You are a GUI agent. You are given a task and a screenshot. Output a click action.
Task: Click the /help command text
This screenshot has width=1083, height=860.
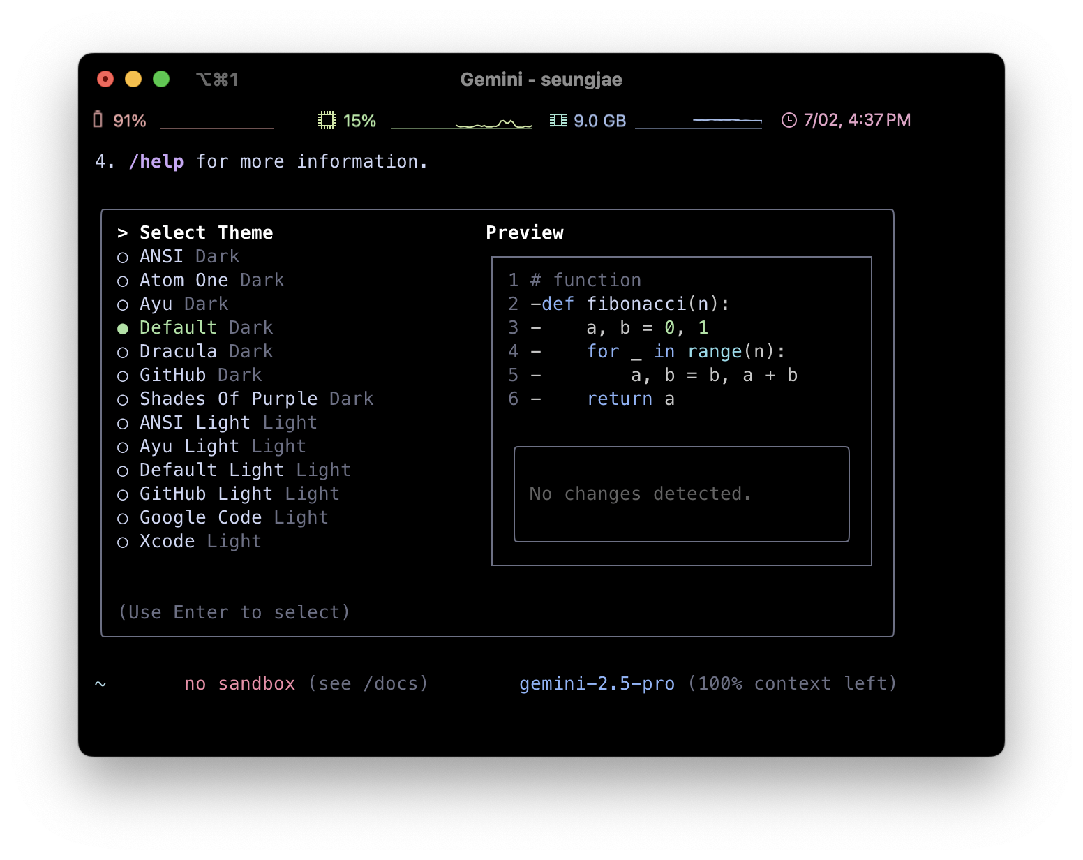tap(156, 161)
